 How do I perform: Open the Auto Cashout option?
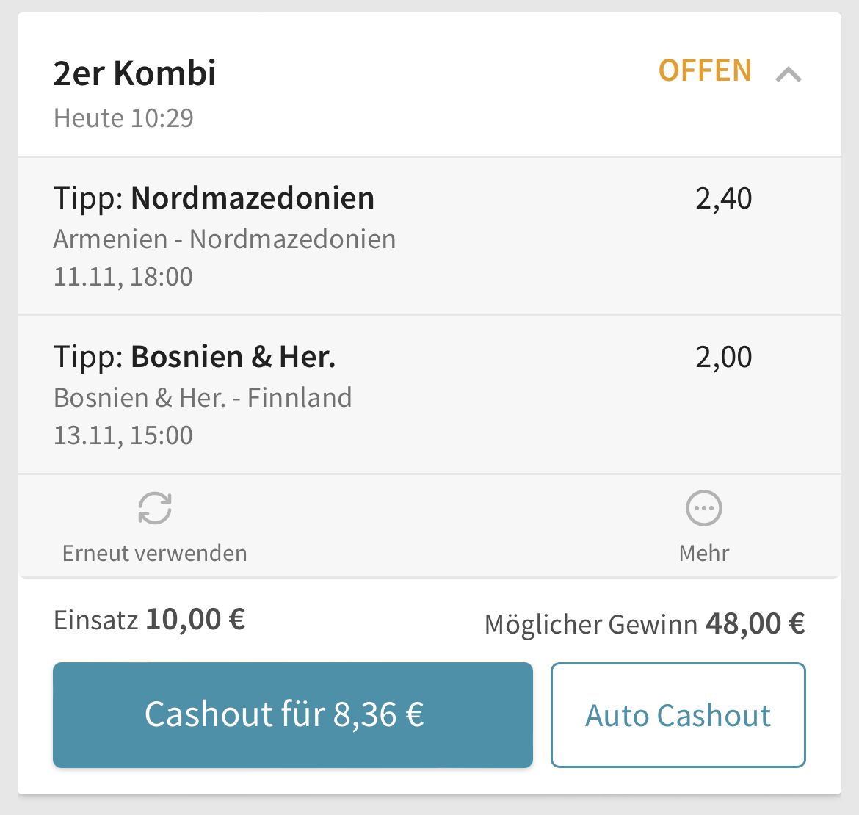click(678, 714)
